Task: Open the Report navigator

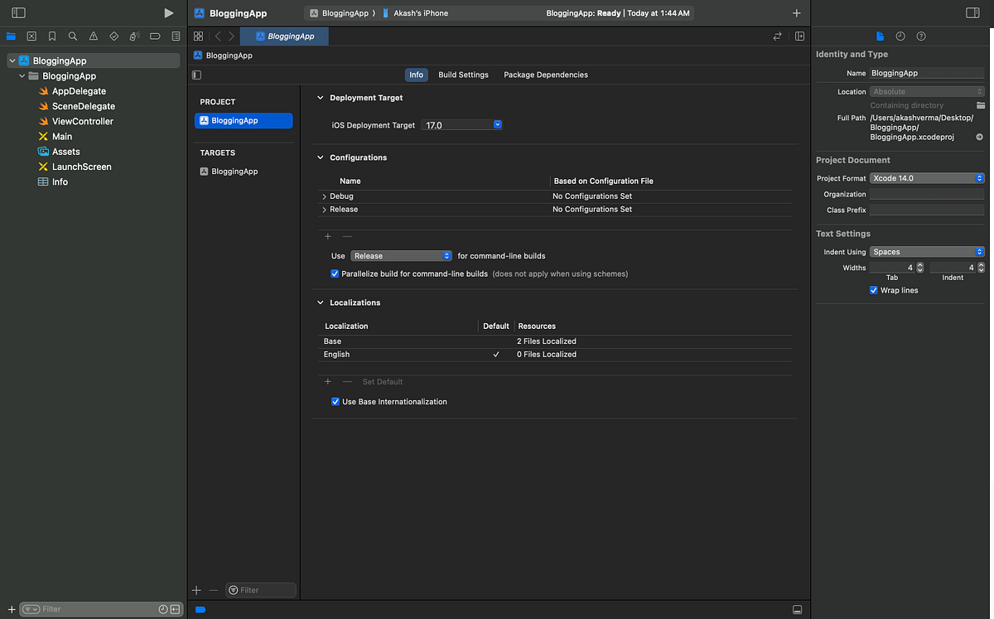Action: [x=175, y=36]
